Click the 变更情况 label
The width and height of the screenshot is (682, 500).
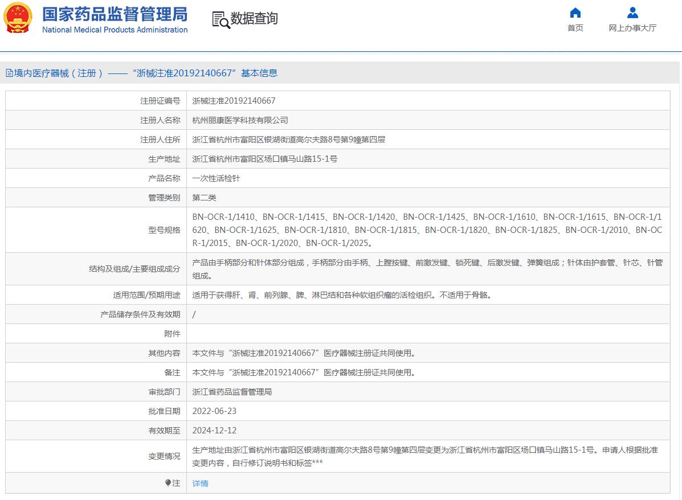pos(164,456)
